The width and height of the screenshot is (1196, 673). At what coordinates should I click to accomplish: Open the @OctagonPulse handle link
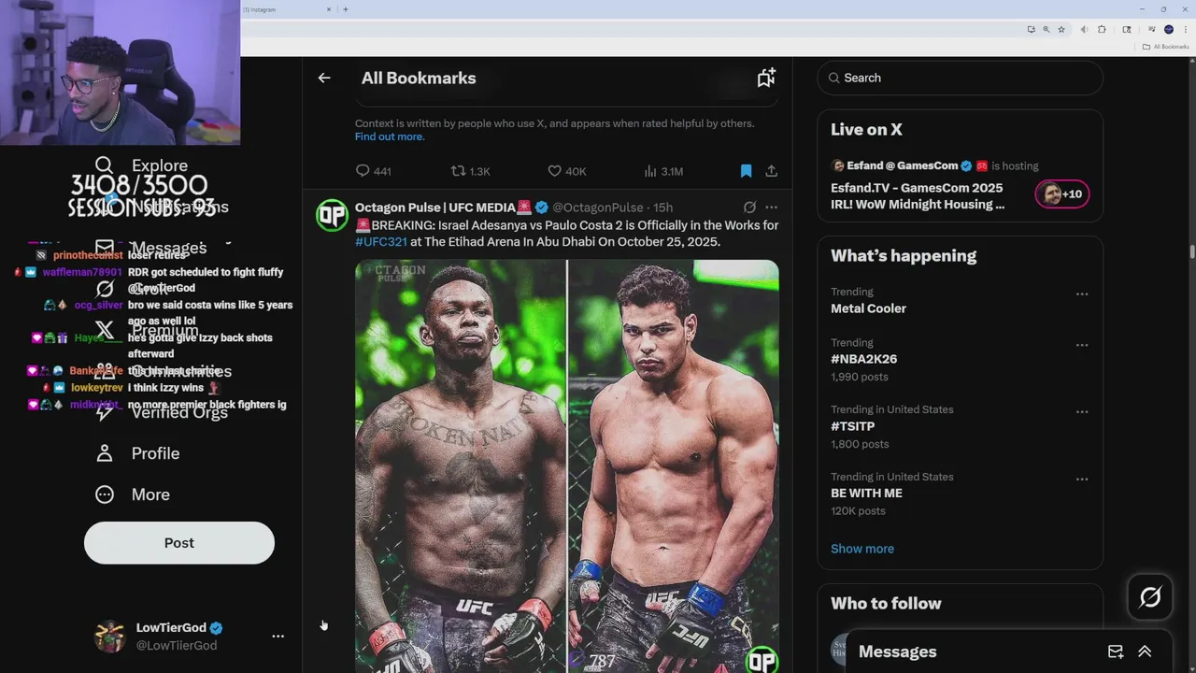coord(598,208)
